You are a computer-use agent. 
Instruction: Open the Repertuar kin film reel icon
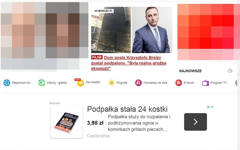[7, 83]
